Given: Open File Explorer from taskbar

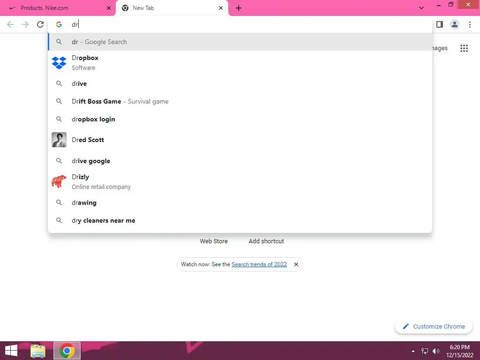Looking at the screenshot, I should pyautogui.click(x=38, y=351).
